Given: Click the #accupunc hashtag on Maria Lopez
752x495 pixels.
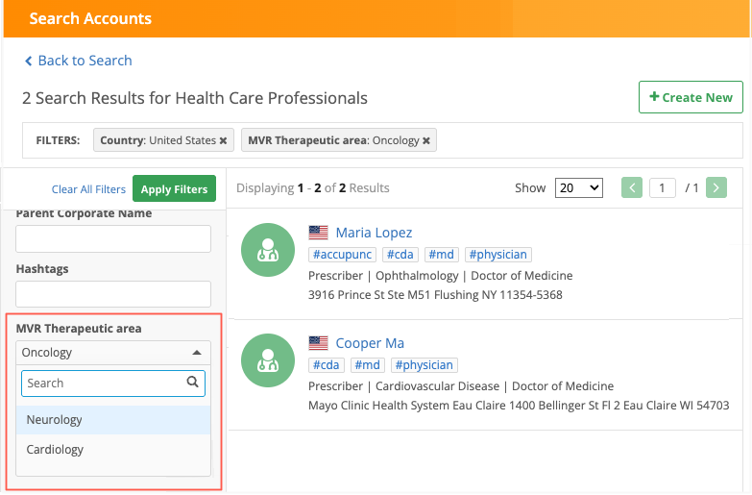Looking at the screenshot, I should [342, 255].
